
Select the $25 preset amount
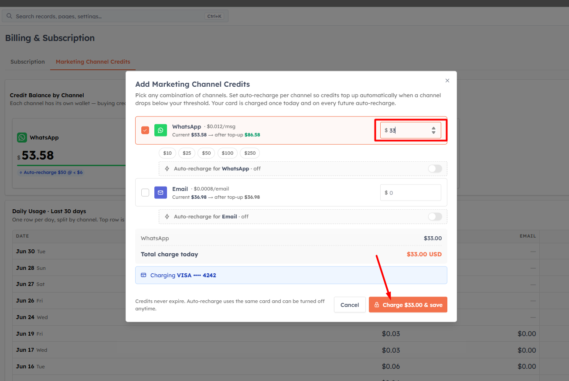click(187, 153)
